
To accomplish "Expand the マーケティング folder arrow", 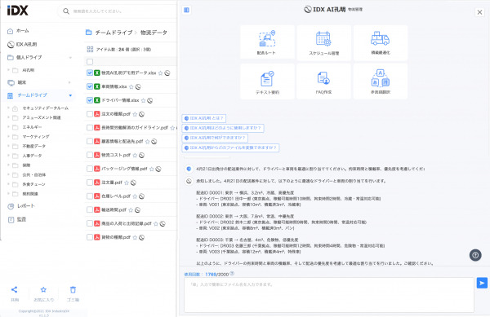I will 8,137.
